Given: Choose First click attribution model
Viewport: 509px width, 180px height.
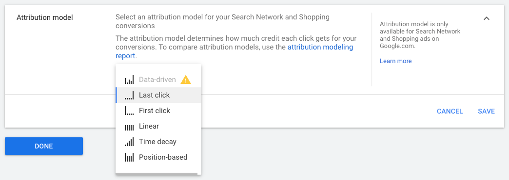Looking at the screenshot, I should tap(158, 111).
